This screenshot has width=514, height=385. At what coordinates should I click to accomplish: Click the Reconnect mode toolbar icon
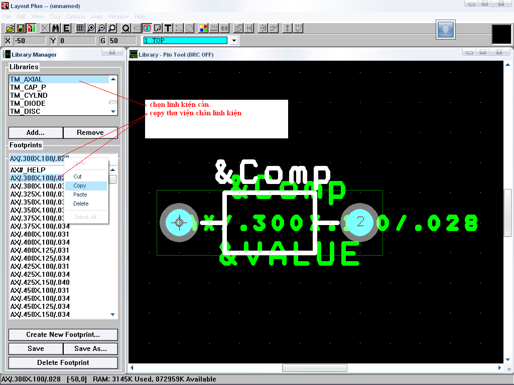coord(224,29)
